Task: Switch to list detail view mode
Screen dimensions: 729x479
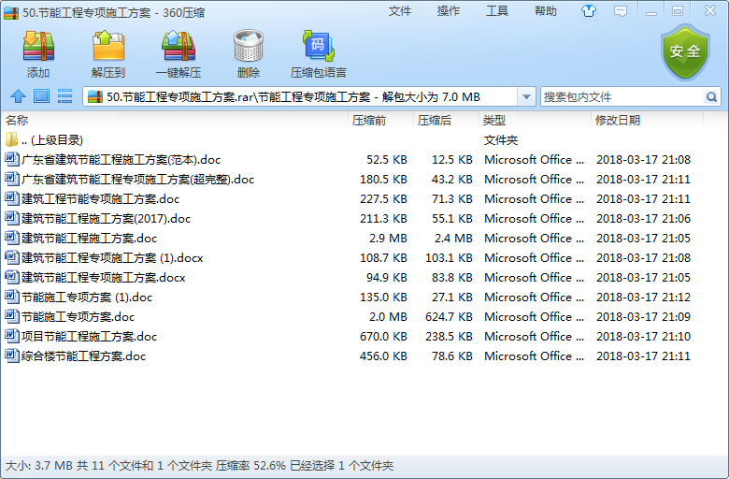Action: pos(64,96)
